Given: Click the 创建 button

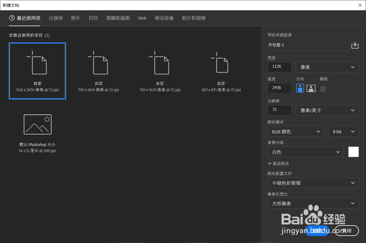Looking at the screenshot, I should [x=317, y=231].
